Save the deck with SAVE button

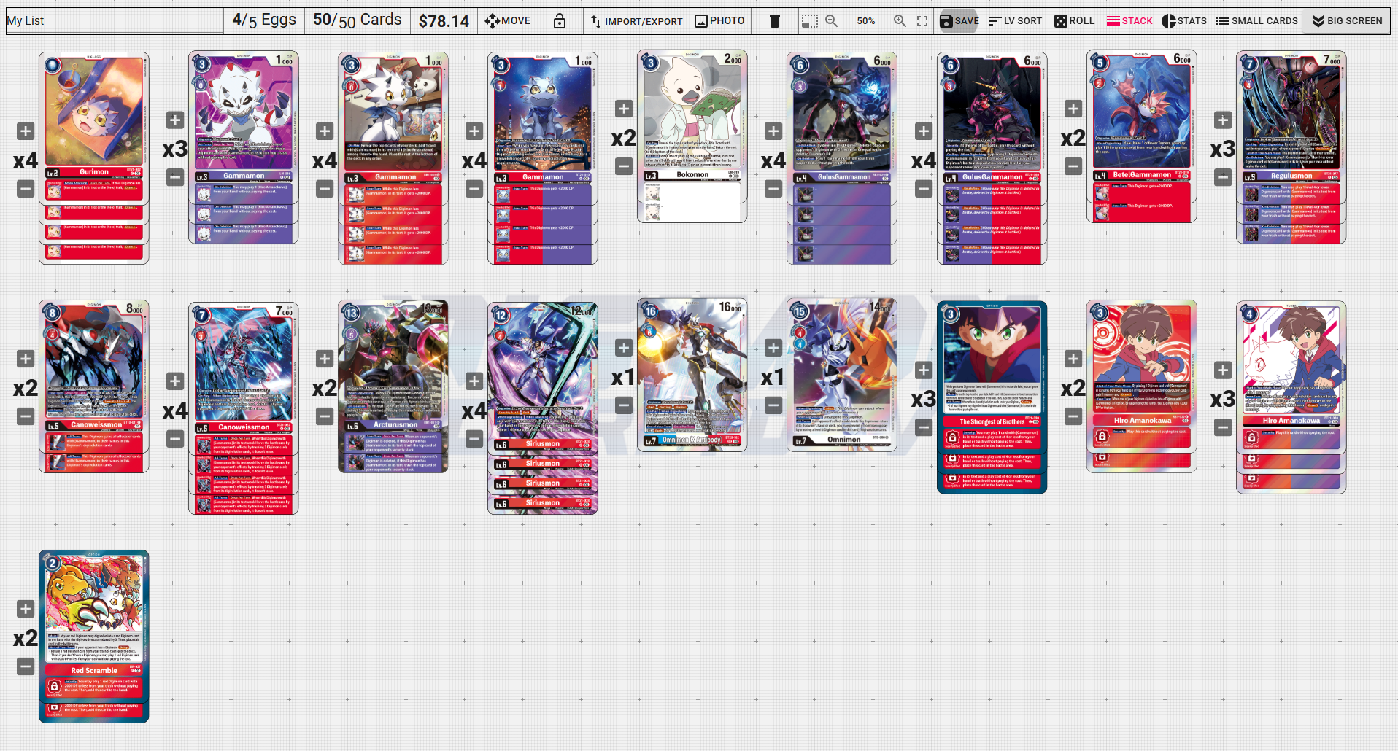coord(959,21)
